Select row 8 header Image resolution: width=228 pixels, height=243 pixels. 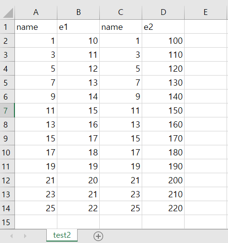[x=7, y=124]
